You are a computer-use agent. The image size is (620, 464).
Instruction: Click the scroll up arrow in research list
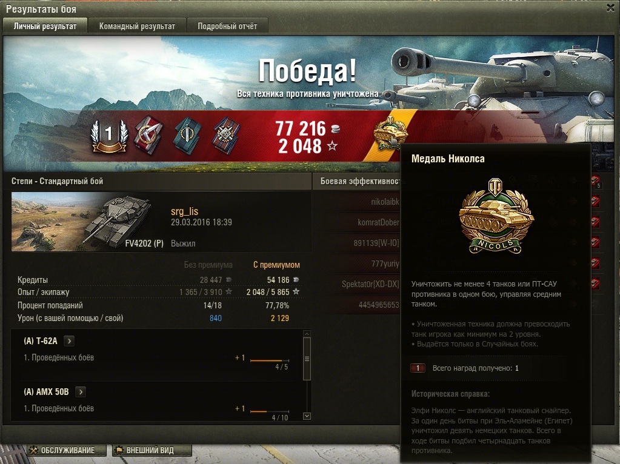(x=307, y=334)
